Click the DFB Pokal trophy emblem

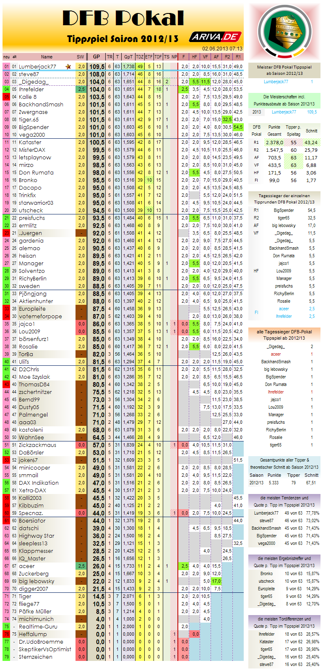click(x=285, y=32)
